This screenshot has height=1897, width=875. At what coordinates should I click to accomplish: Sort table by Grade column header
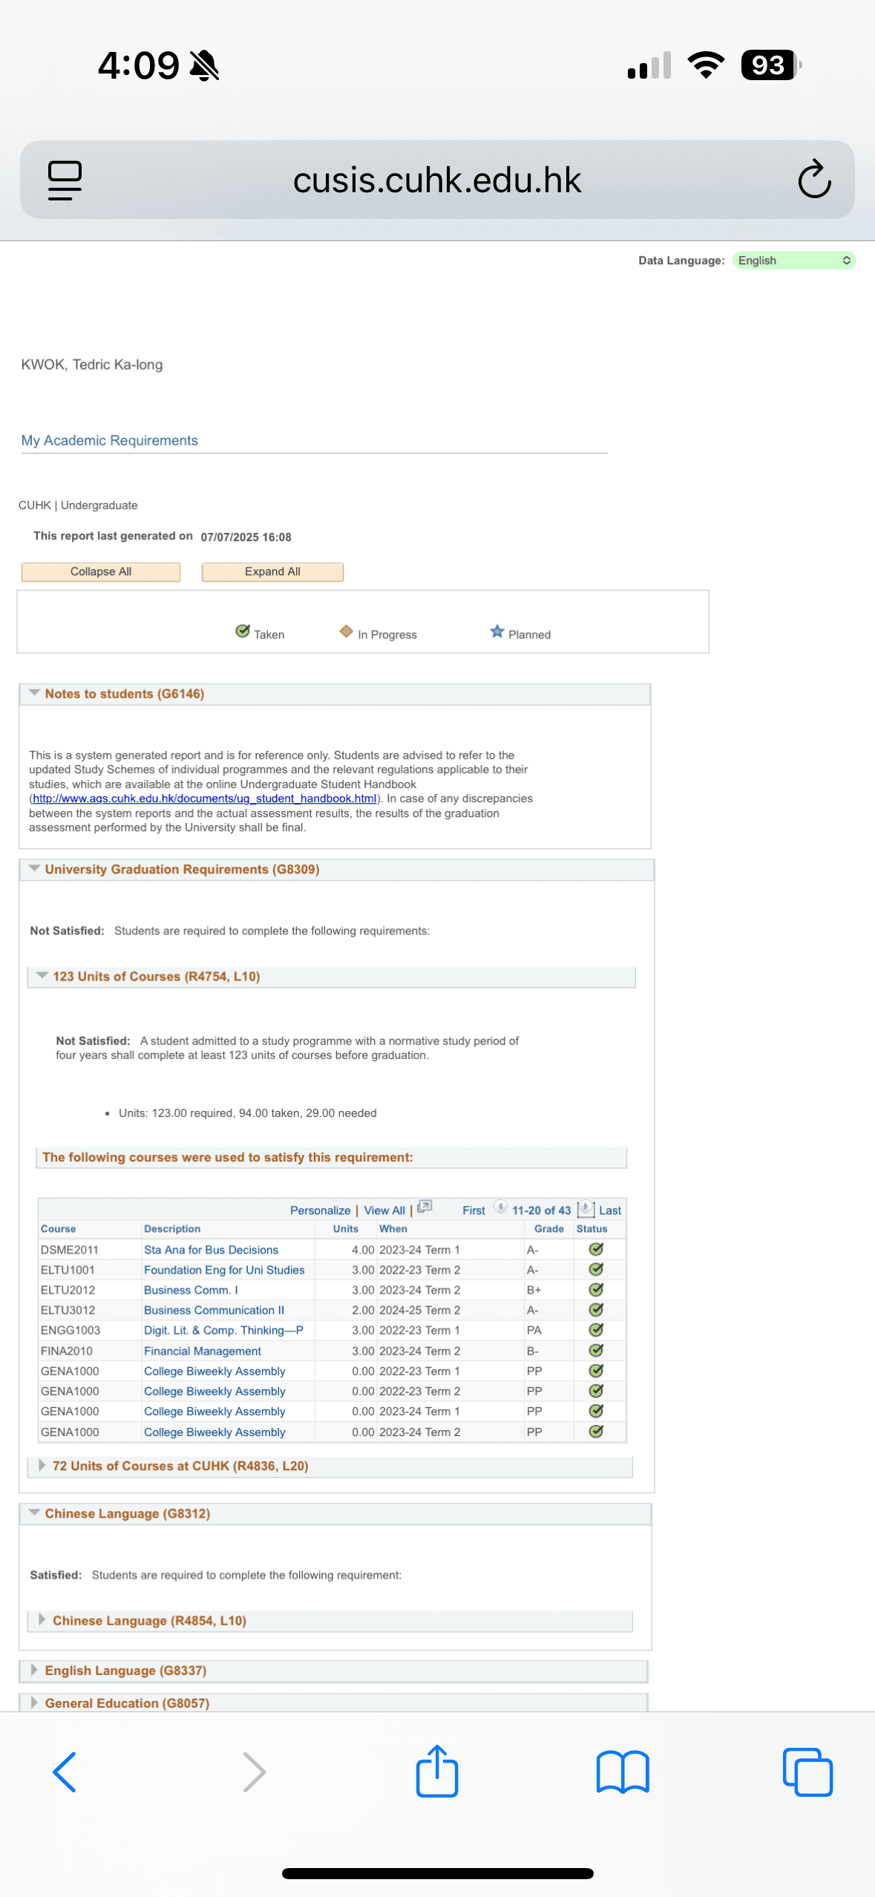click(x=549, y=1229)
